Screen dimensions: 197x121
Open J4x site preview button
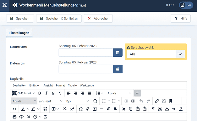click(186, 5)
